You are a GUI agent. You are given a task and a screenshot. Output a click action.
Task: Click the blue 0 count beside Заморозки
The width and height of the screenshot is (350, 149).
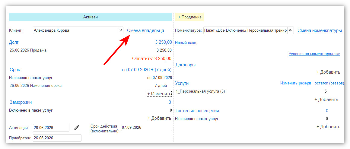pos(170,102)
